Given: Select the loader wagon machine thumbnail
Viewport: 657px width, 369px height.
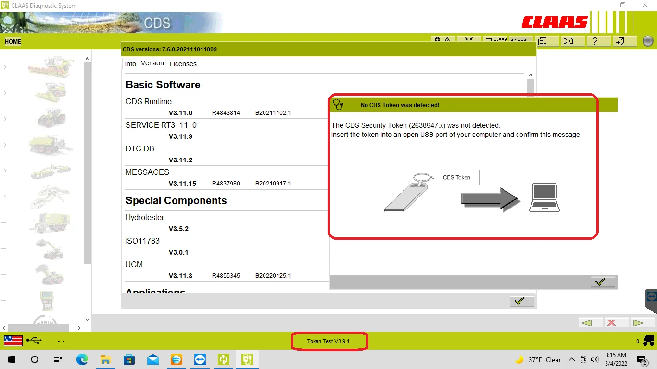Looking at the screenshot, I should point(51,222).
